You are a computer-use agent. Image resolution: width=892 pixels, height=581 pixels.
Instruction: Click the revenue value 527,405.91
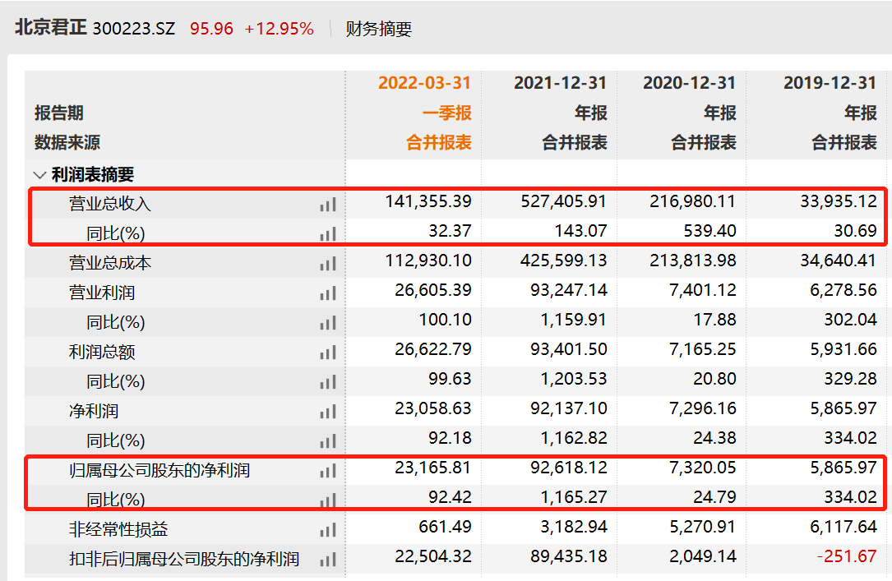pos(564,201)
